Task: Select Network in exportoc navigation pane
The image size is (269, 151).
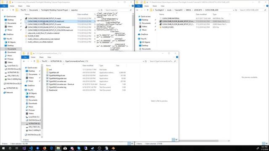Action: (10, 92)
